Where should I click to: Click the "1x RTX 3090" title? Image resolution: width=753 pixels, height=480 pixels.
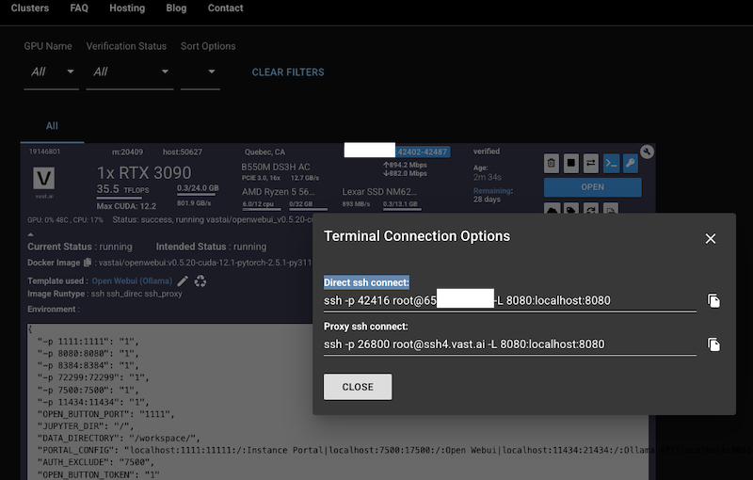(x=144, y=173)
